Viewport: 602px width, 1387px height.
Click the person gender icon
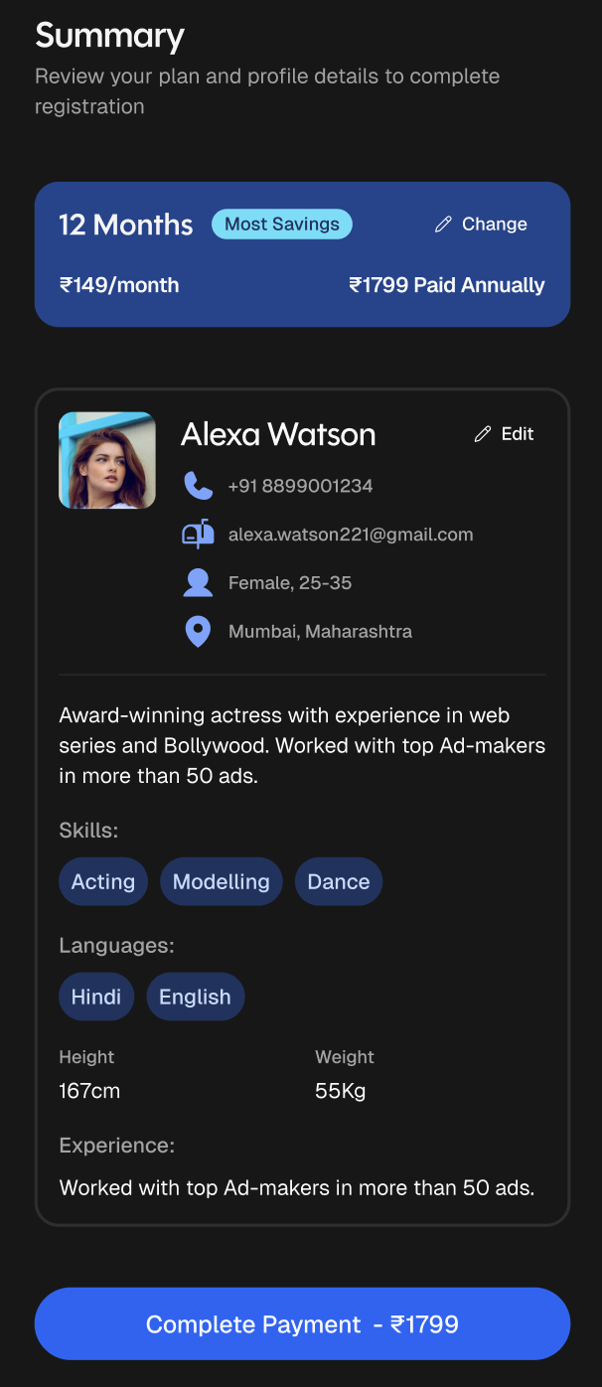click(199, 583)
